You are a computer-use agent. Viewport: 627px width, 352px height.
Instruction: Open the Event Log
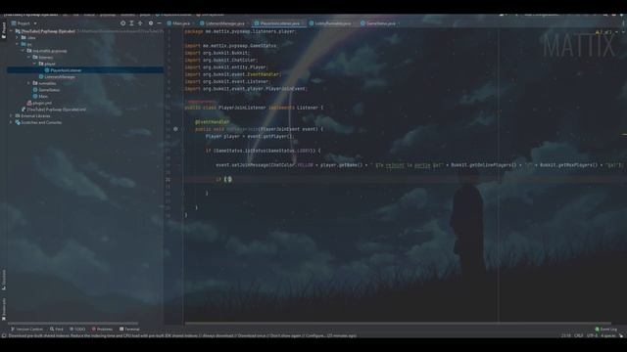[605, 330]
